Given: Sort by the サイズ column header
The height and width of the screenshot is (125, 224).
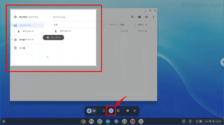Looking at the screenshot, I should (113, 25).
